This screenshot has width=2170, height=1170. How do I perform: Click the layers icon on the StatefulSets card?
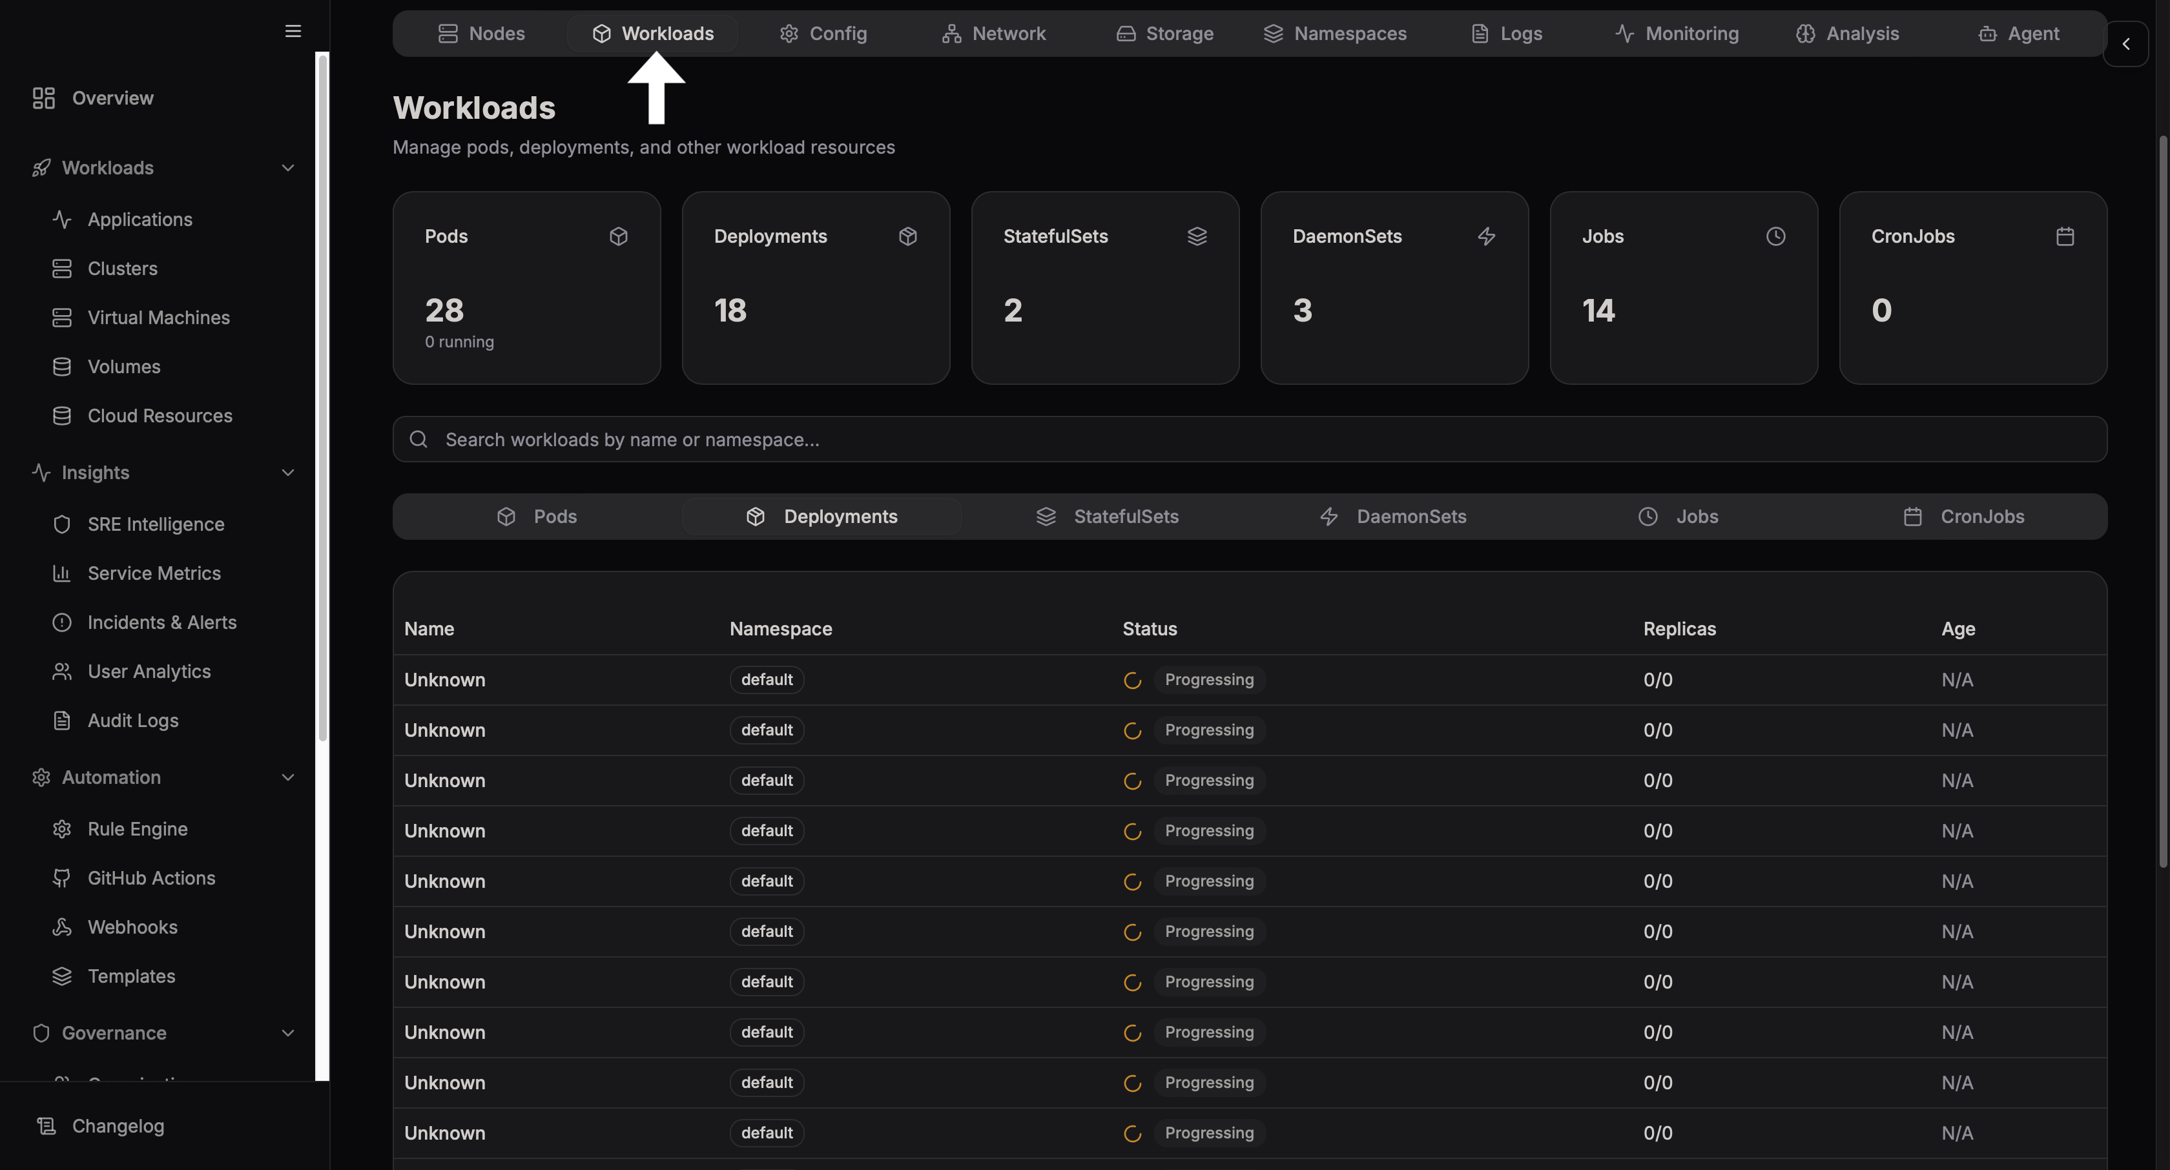tap(1197, 236)
